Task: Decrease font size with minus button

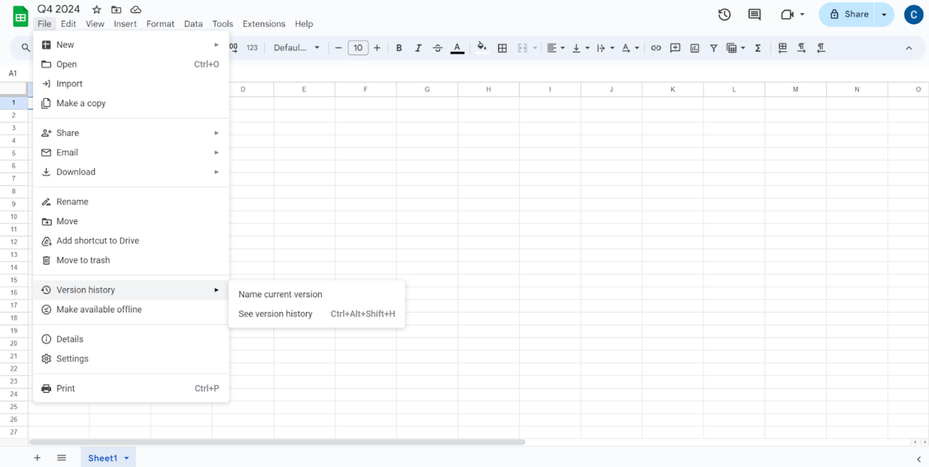Action: coord(338,48)
